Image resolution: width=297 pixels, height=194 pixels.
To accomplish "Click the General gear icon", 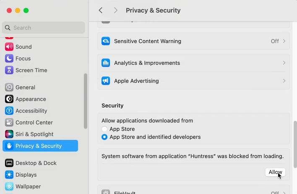I will click(x=9, y=87).
